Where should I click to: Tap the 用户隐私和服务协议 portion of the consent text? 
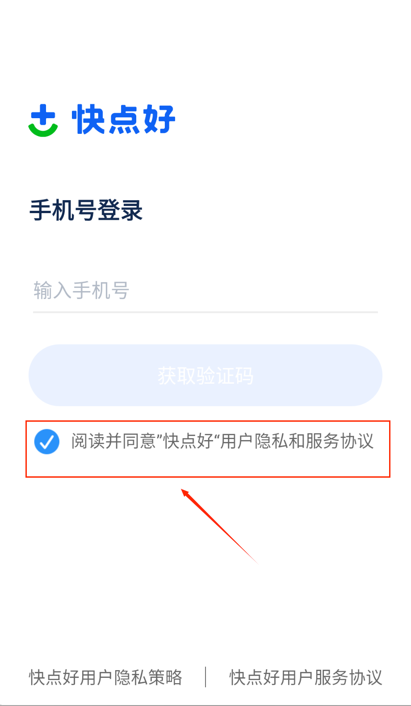point(297,441)
